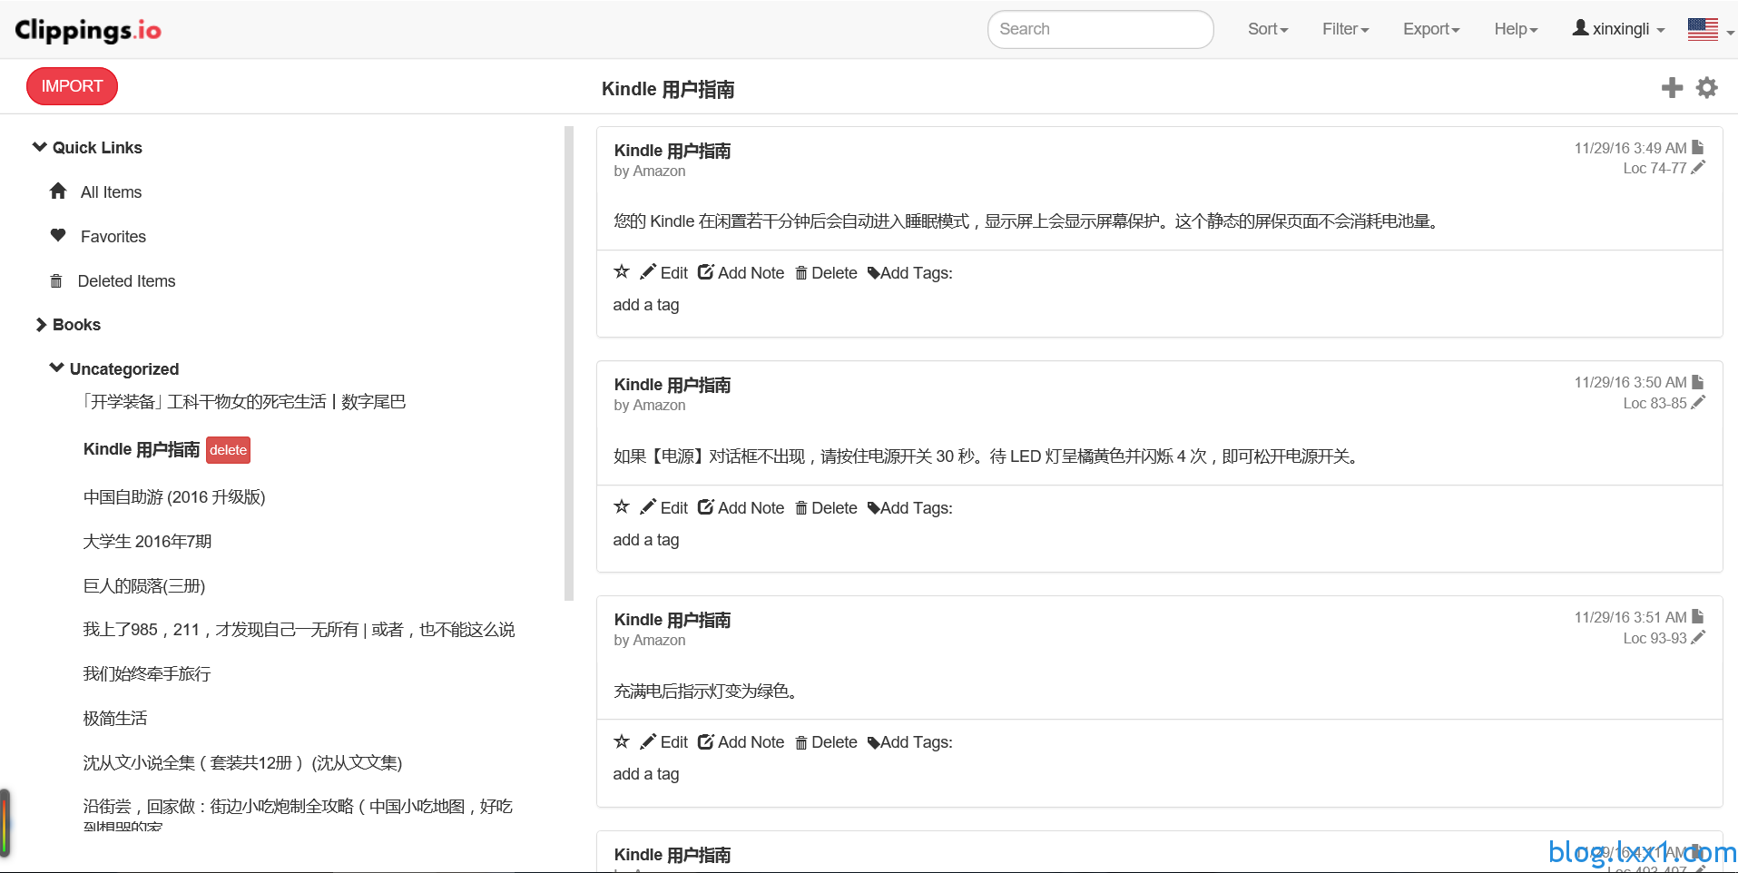Select the book 我上了985，211
The image size is (1738, 873).
click(x=299, y=630)
